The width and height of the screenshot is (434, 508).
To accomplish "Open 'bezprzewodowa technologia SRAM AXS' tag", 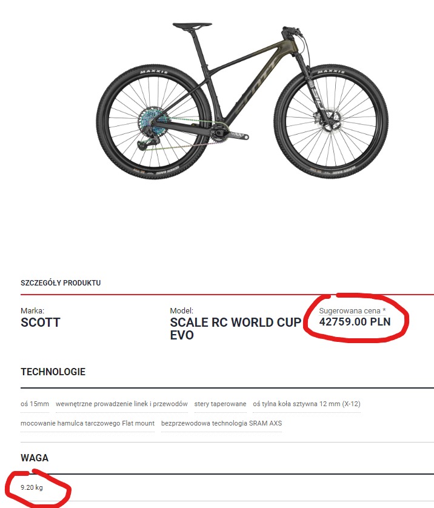I will pyautogui.click(x=221, y=423).
